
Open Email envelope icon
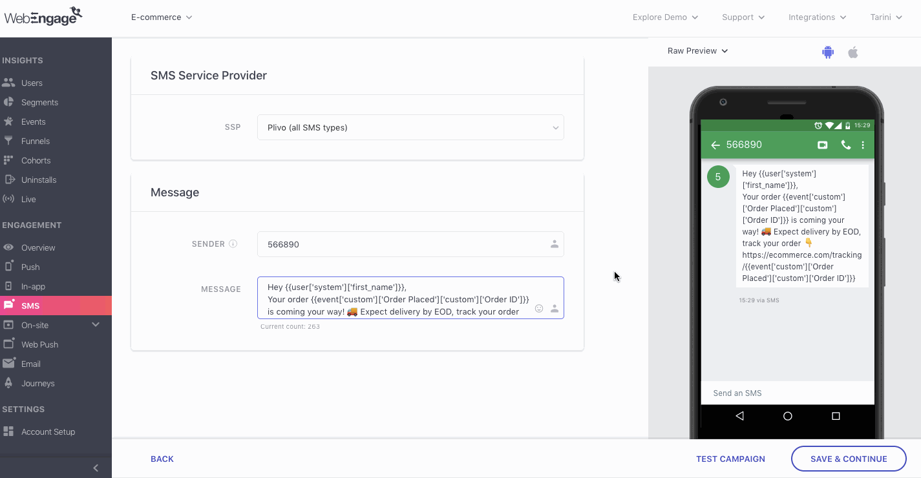coord(8,364)
